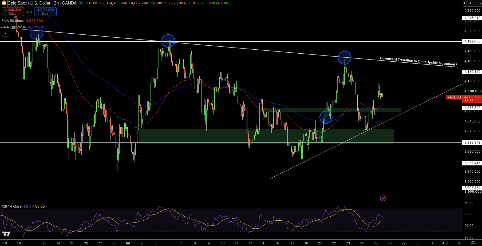Click the 4,139.120 horizontal line price label
This screenshot has height=246, width=482.
pos(472,72)
